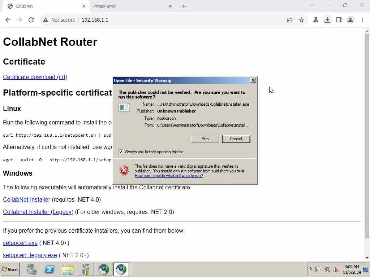Uncheck Always ask before opening this file
This screenshot has height=277, width=370.
coord(121,151)
